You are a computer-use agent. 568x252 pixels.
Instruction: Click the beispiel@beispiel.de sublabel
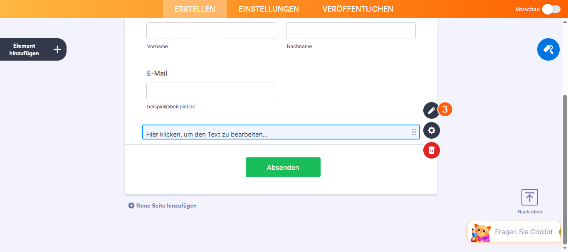click(171, 107)
